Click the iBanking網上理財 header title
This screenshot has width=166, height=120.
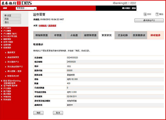(x=124, y=3)
